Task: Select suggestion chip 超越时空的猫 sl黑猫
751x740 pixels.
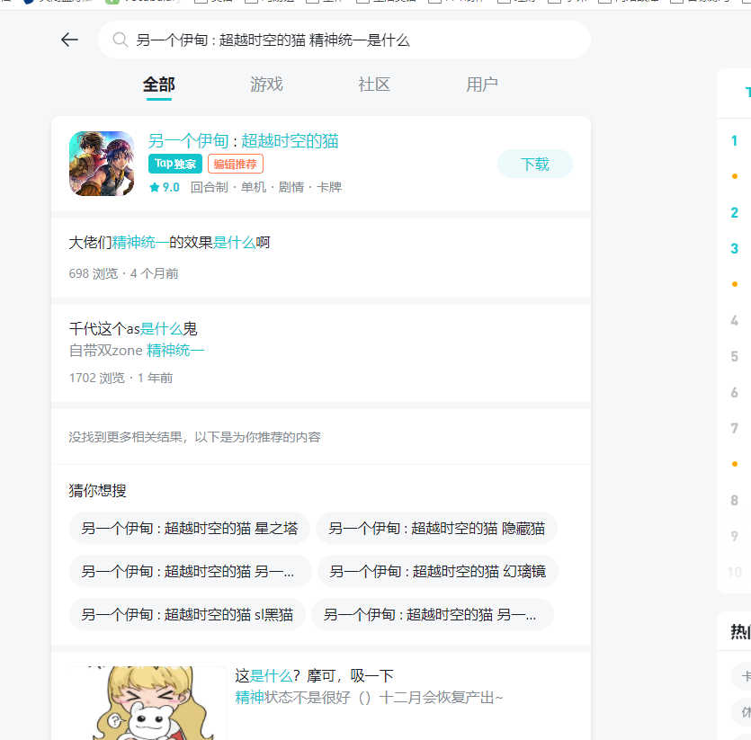Action: (x=187, y=614)
